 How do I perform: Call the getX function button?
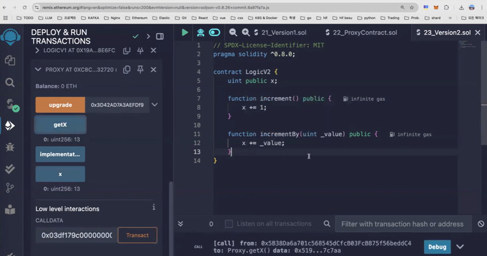click(60, 125)
